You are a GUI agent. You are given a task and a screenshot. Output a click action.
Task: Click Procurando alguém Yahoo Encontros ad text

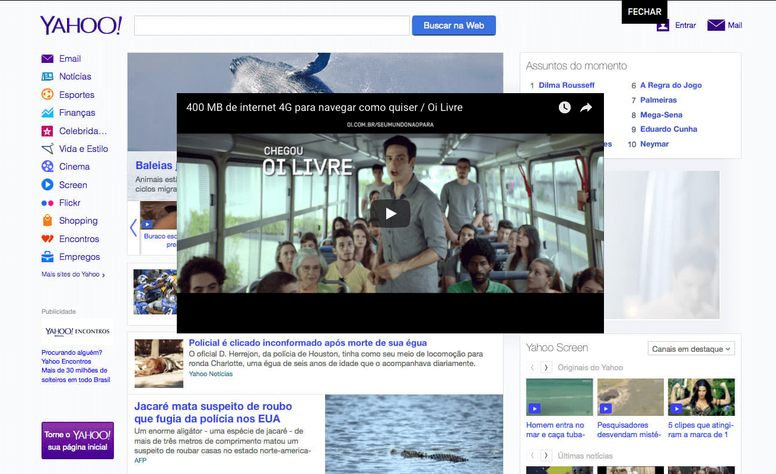[76, 366]
